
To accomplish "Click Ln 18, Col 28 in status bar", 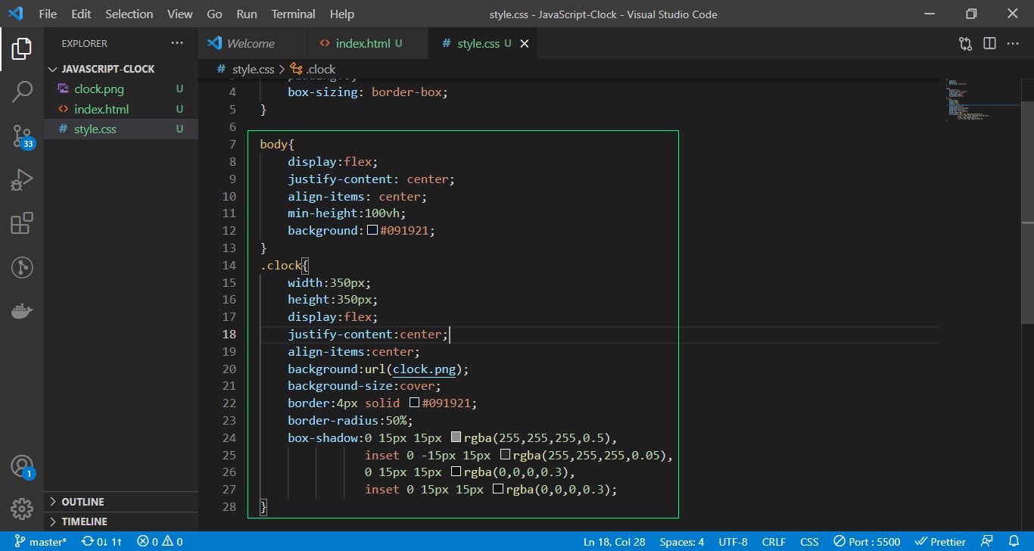I will coord(614,542).
